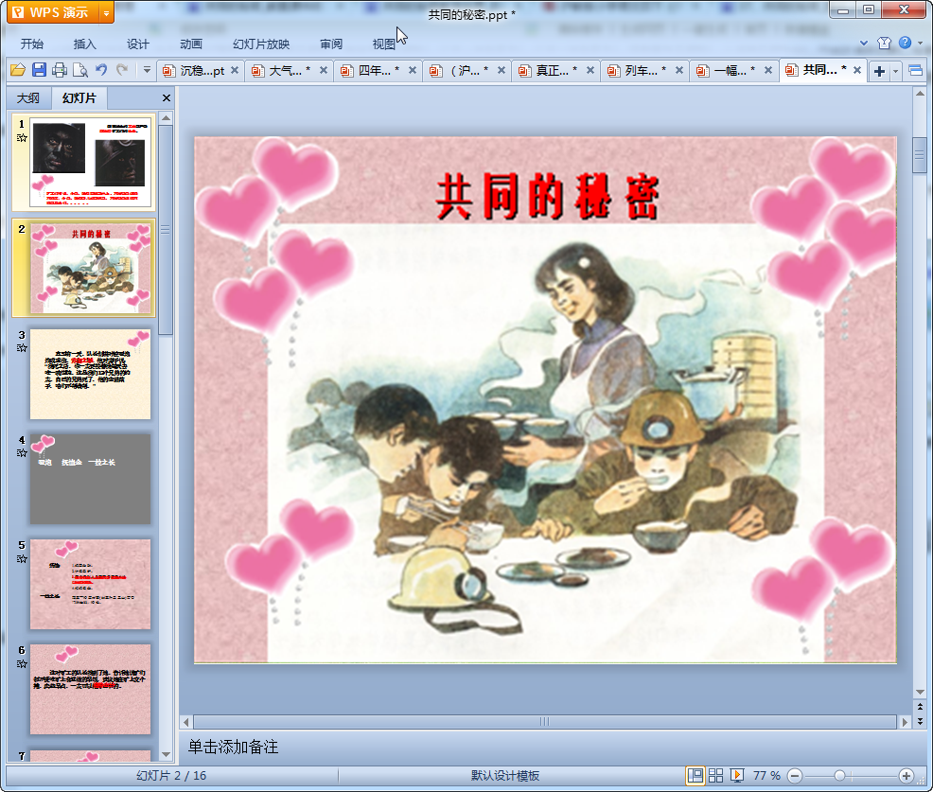This screenshot has width=933, height=792.
Task: Open the skin (shirt) icon
Action: (x=884, y=43)
